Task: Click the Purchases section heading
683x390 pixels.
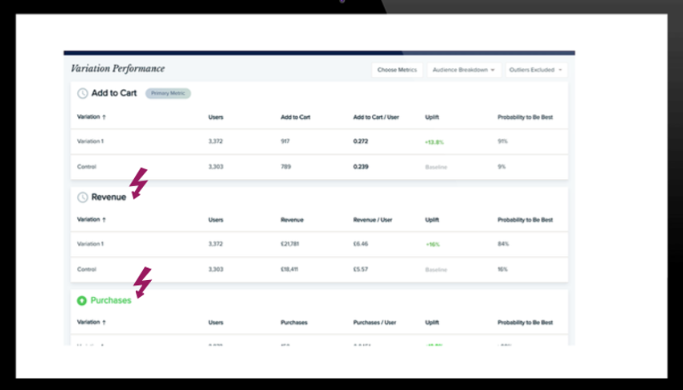Action: coord(111,301)
